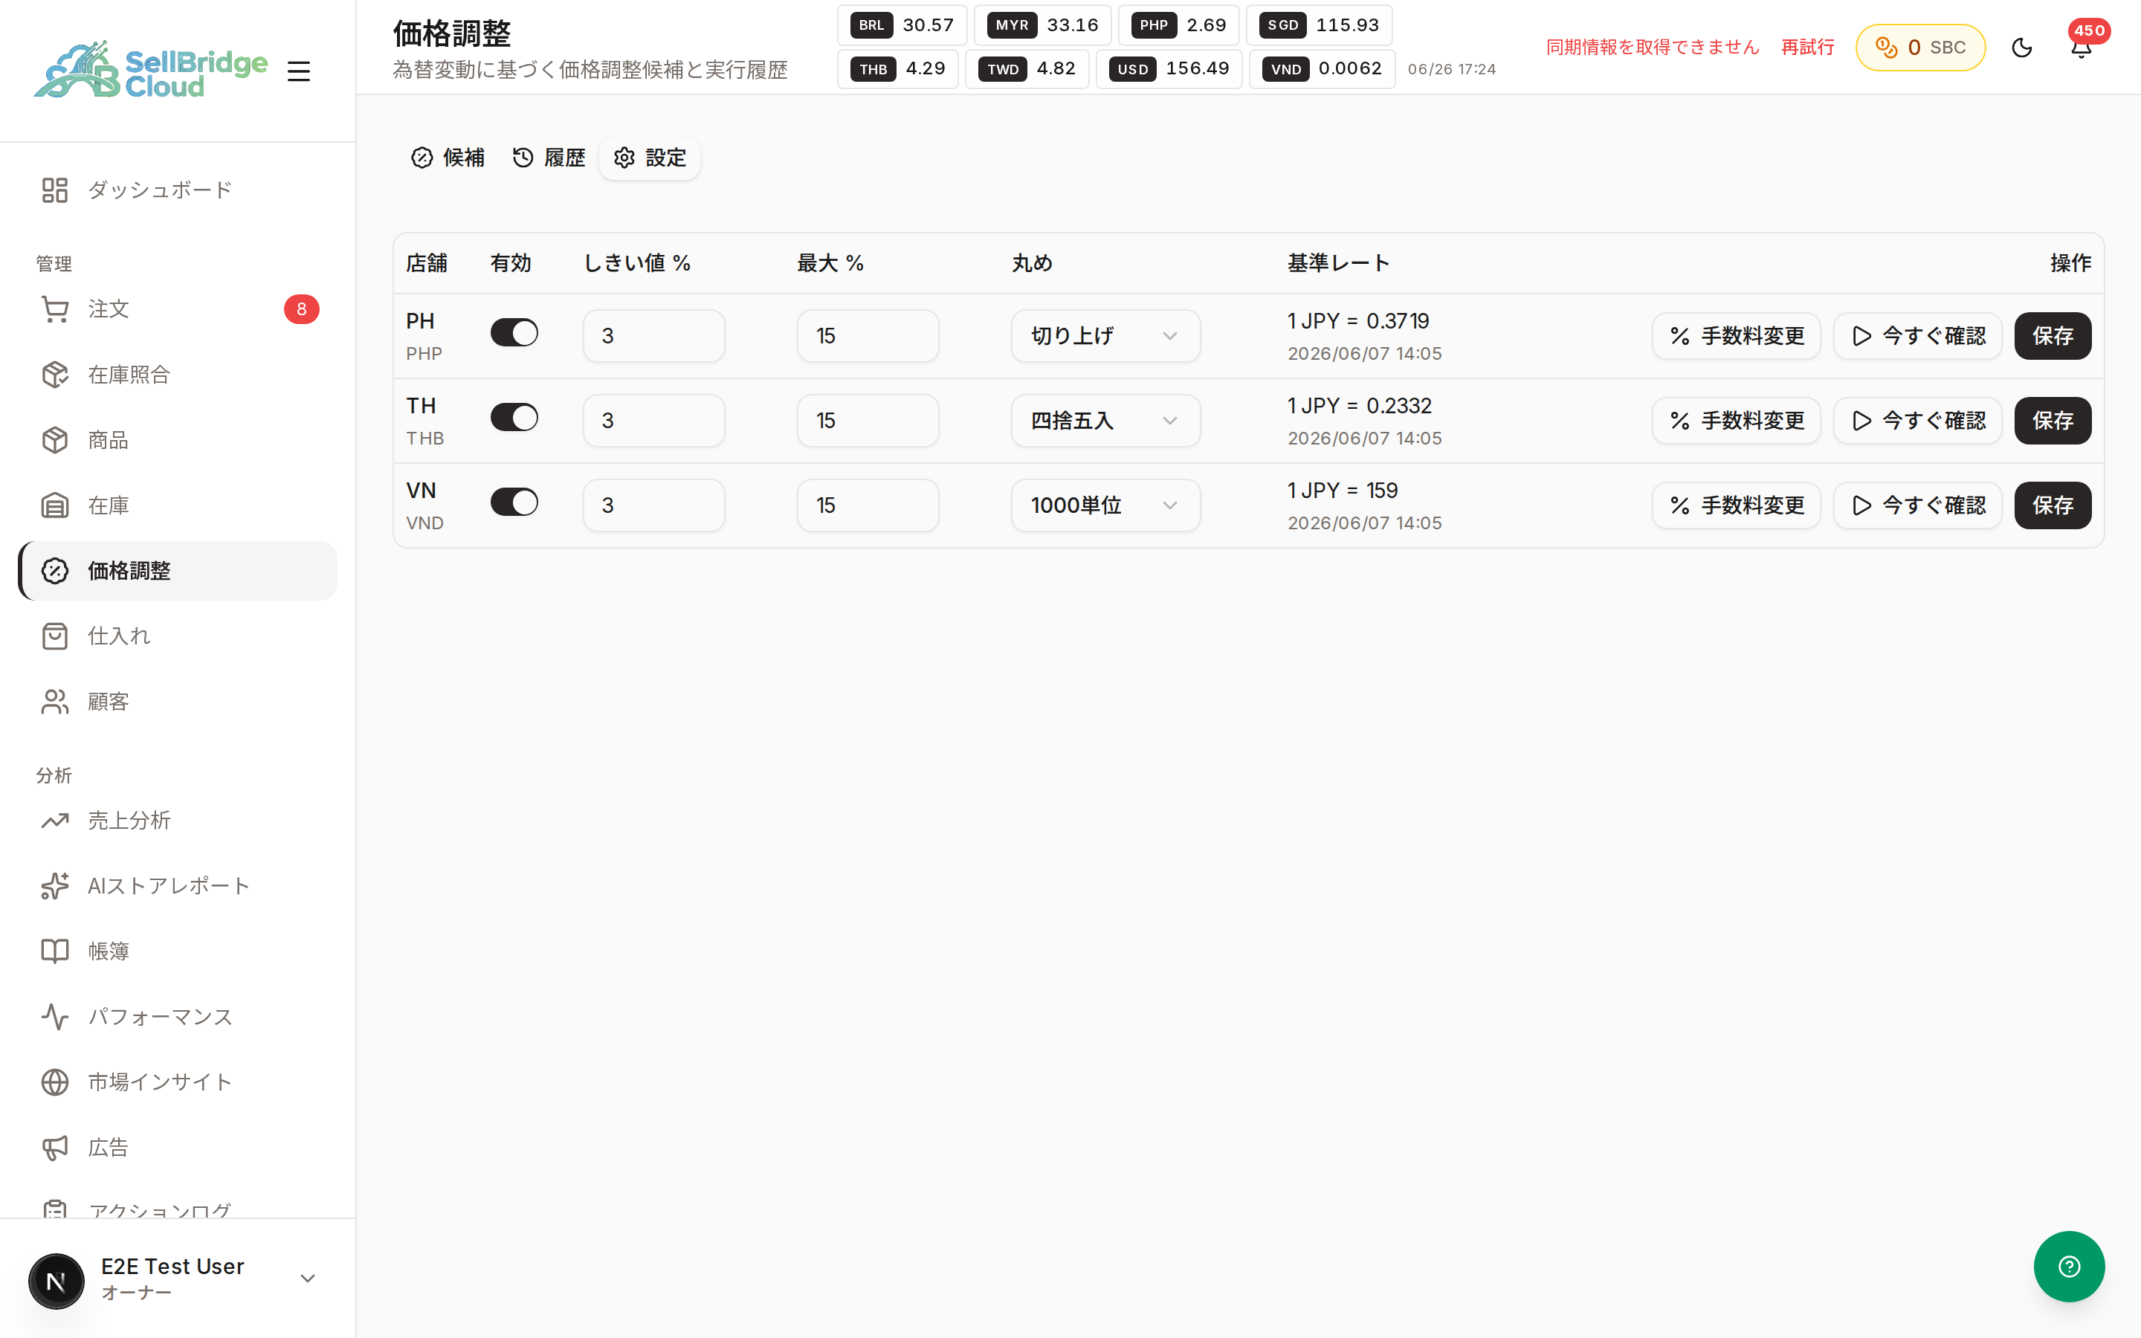
Task: Disable the PH store toggle
Action: (x=514, y=333)
